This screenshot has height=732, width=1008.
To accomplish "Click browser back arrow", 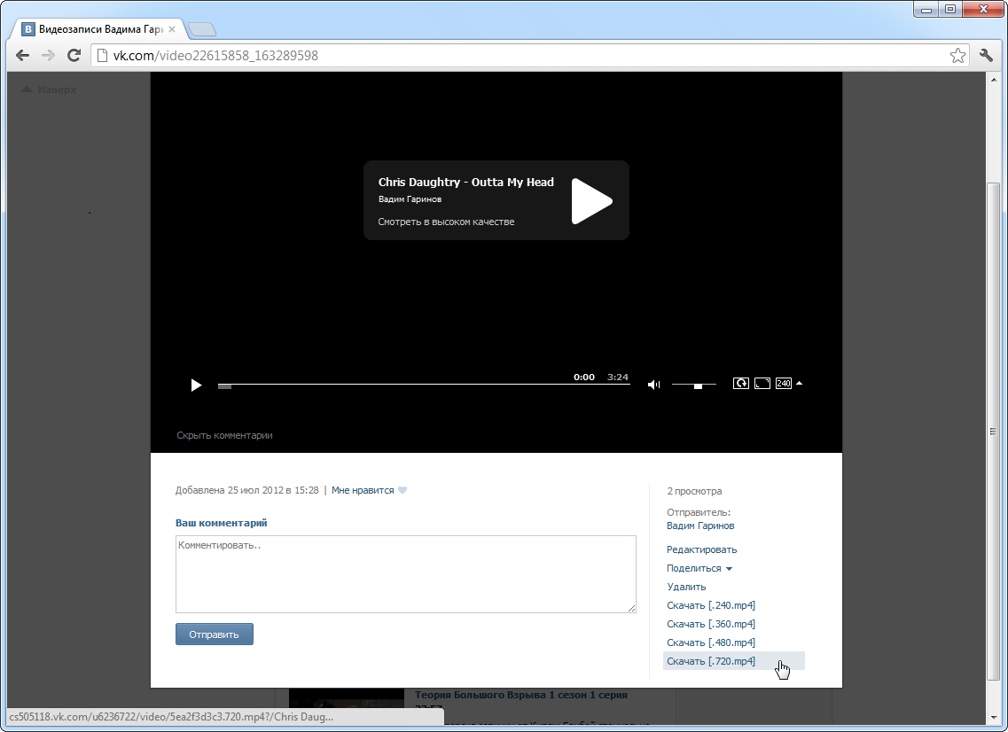I will [22, 55].
